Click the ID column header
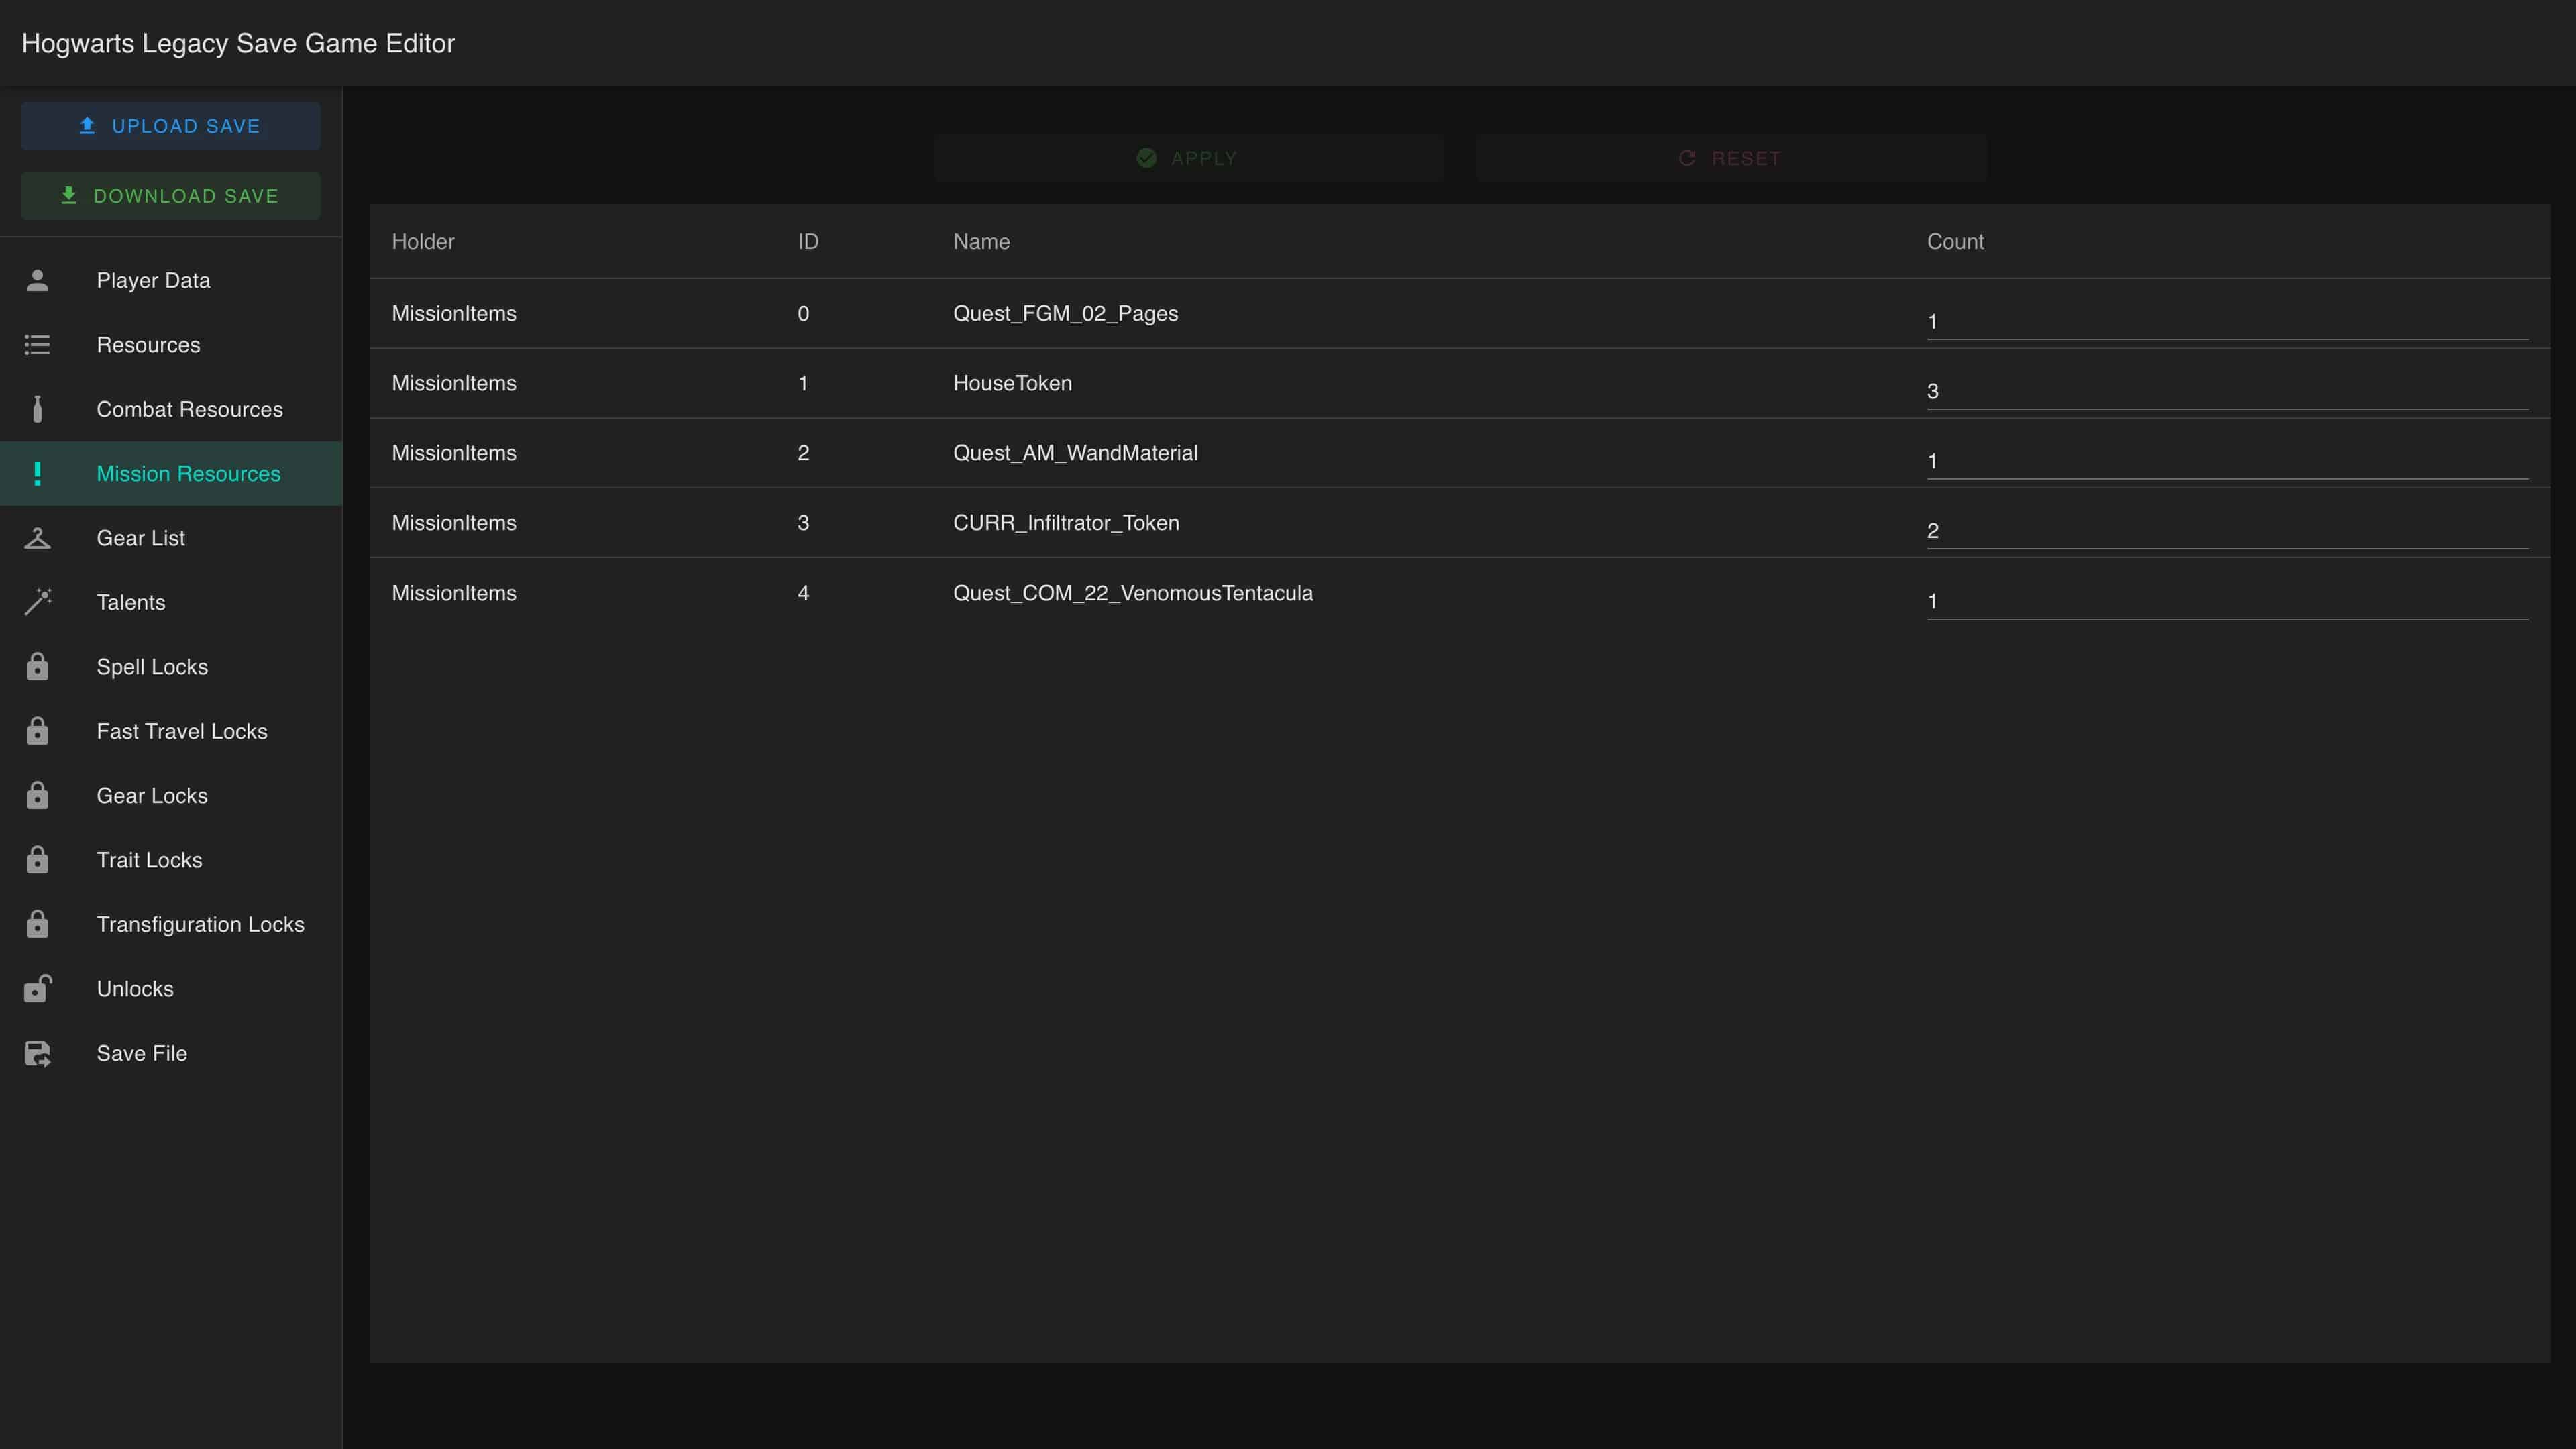Image resolution: width=2576 pixels, height=1449 pixels. (x=808, y=241)
